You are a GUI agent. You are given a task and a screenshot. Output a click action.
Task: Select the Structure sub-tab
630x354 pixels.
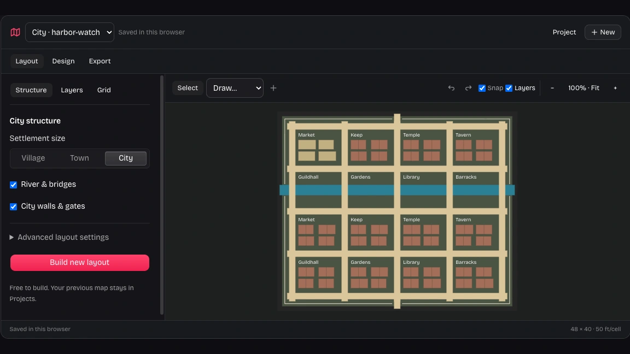click(x=31, y=90)
